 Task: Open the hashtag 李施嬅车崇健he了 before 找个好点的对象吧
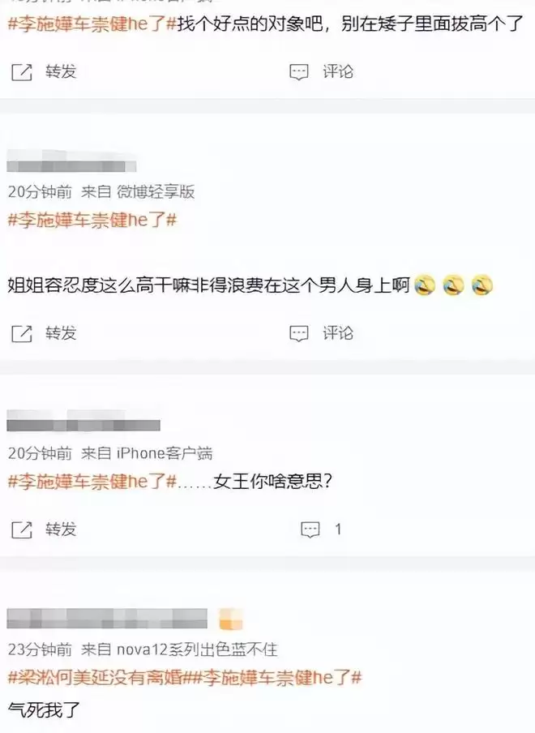92,24
